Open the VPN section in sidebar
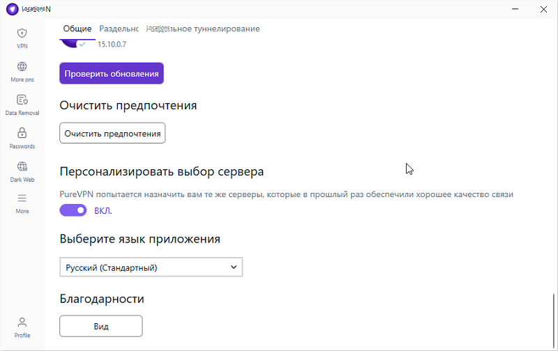This screenshot has width=558, height=351. pos(22,38)
